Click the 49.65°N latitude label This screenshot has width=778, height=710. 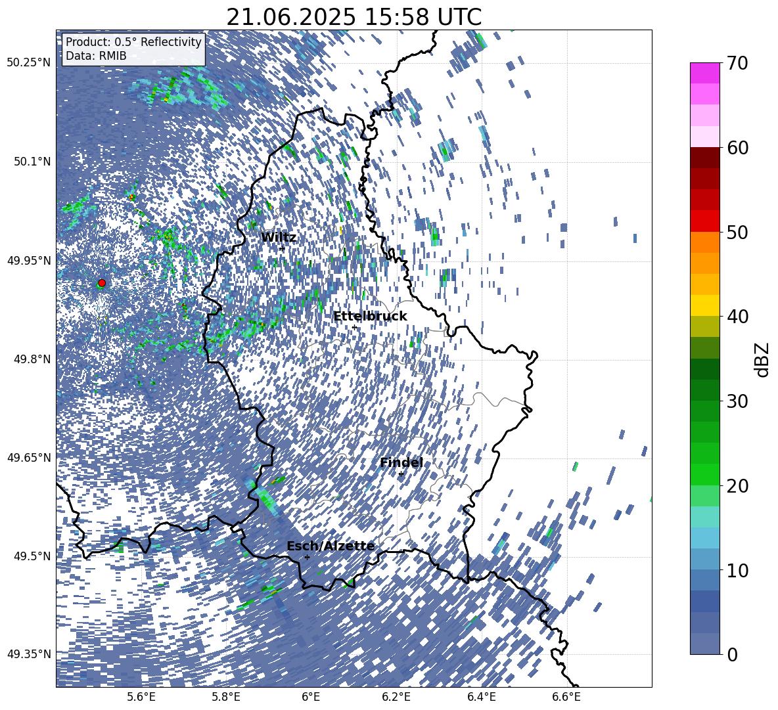pos(29,457)
